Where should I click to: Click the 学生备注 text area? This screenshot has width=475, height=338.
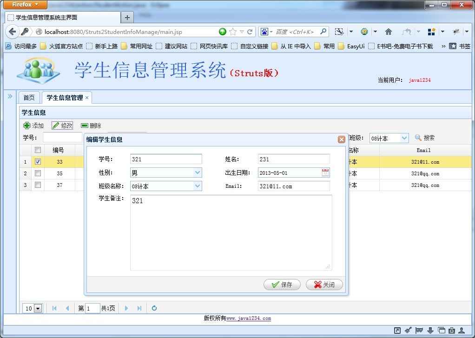[231, 232]
